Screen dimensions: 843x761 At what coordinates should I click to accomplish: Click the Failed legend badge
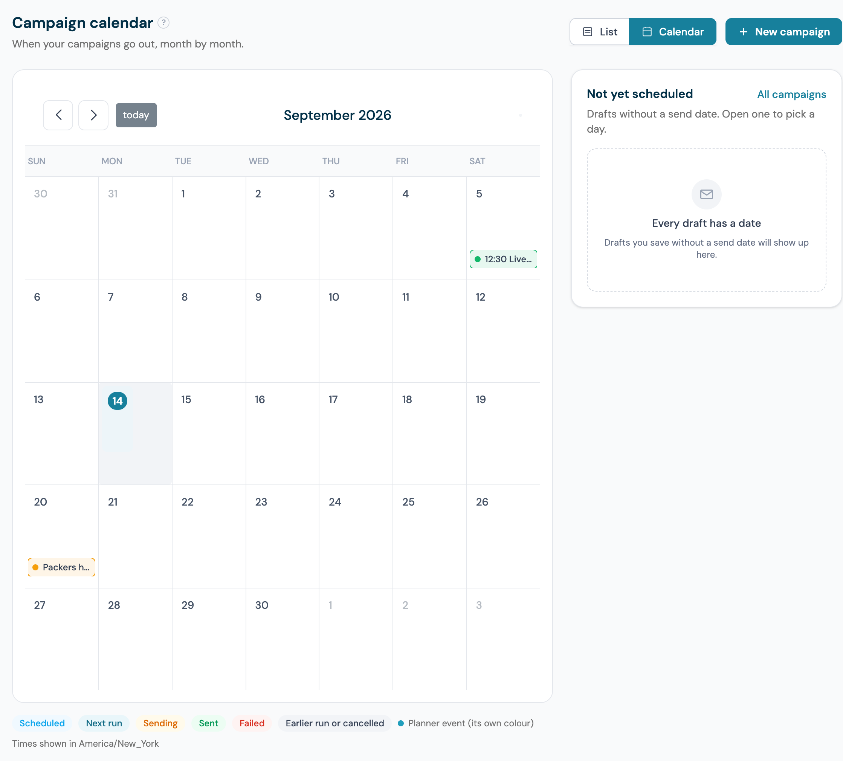[x=252, y=723]
